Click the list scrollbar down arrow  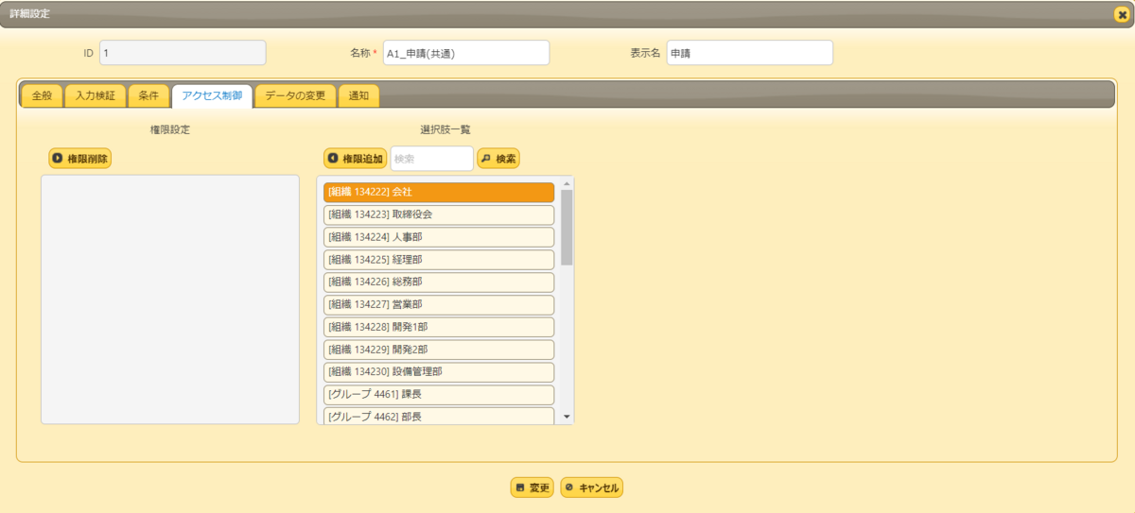click(x=567, y=417)
